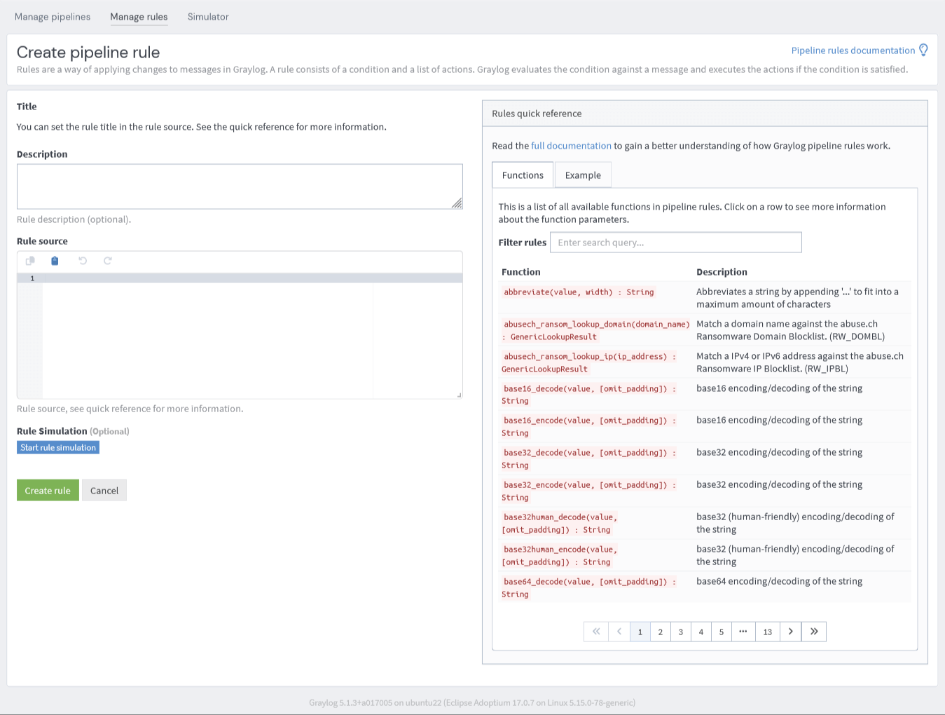Open Pipeline rules documentation link
The height and width of the screenshot is (715, 945).
(x=853, y=50)
